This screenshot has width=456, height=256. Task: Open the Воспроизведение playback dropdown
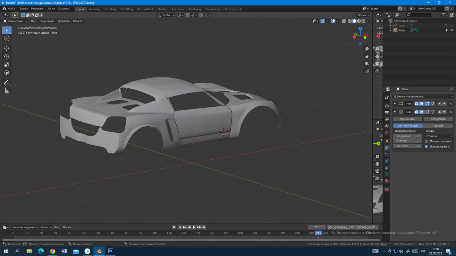click(x=25, y=227)
